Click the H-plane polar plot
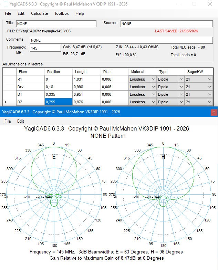The width and height of the screenshot is (218, 270). tap(163, 194)
